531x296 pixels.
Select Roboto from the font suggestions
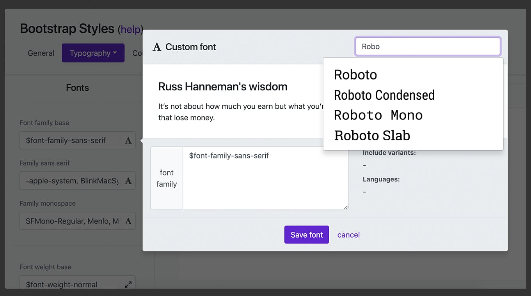pos(355,75)
